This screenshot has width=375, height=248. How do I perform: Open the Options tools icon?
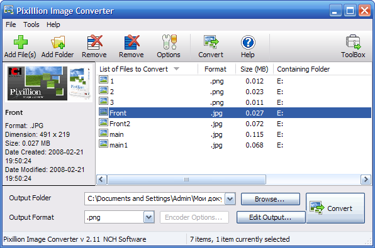(169, 42)
